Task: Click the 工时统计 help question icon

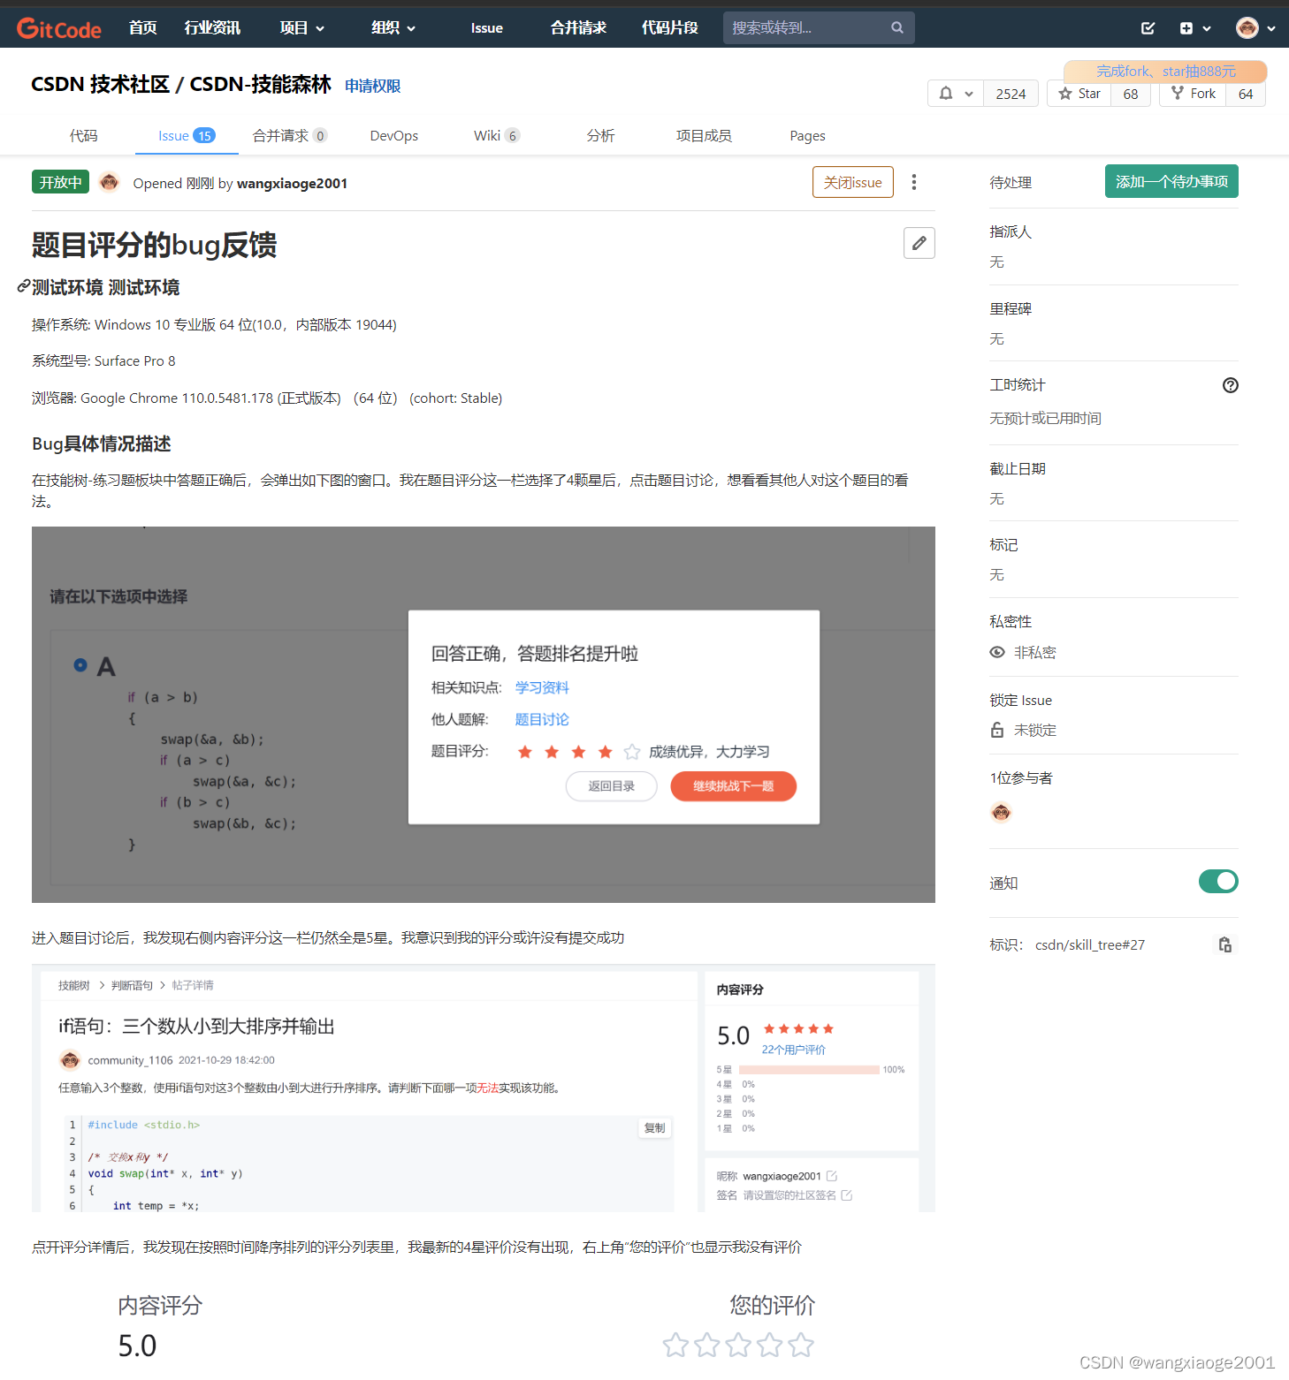Action: coord(1231,385)
